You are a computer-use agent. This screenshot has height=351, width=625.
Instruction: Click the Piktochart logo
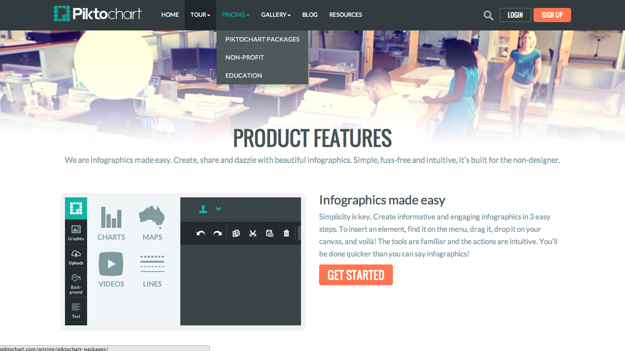tap(98, 14)
